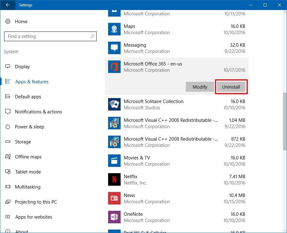
Task: Select the News app icon
Action: [114, 198]
